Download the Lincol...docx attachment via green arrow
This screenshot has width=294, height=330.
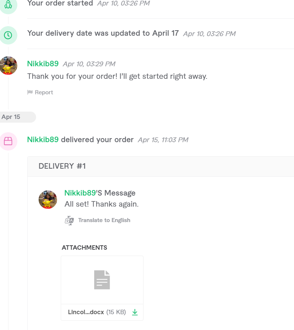135,312
